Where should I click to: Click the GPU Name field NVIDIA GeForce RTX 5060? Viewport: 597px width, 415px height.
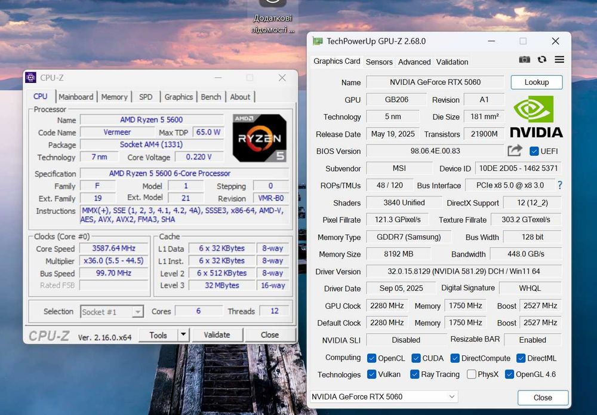(435, 82)
